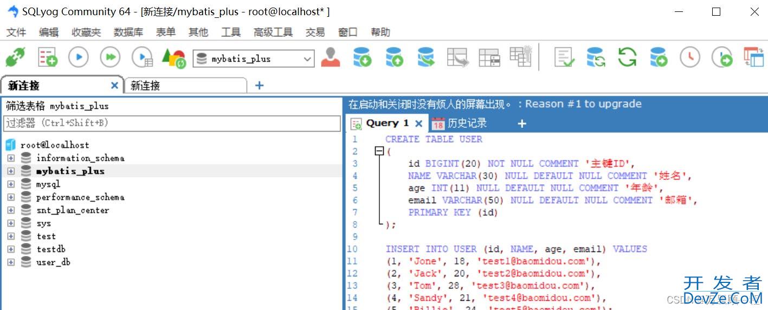Select the root@localhost tree node
768x310 pixels.
click(x=55, y=145)
